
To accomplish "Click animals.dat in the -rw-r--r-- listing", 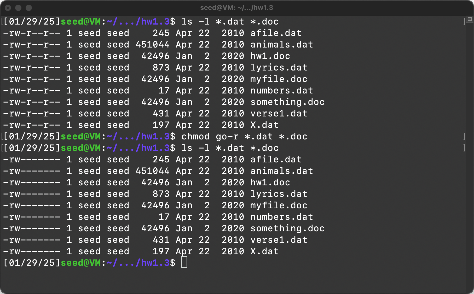I will (282, 45).
